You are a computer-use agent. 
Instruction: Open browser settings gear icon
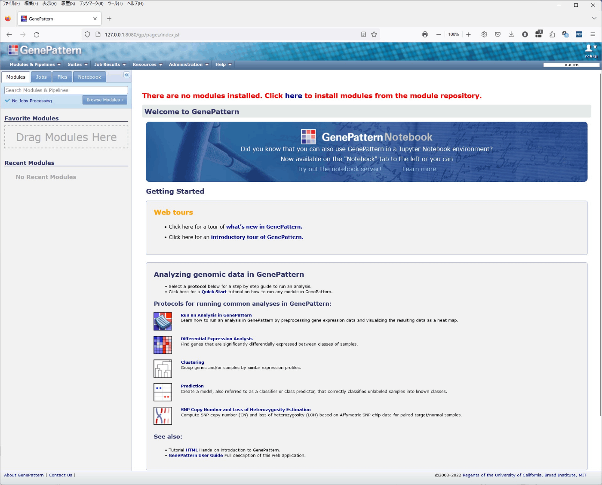(484, 34)
